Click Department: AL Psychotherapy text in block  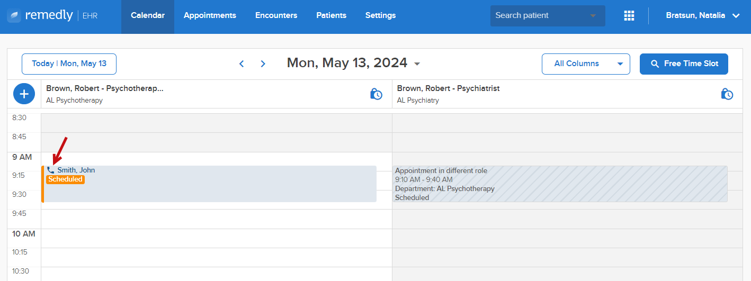point(445,189)
